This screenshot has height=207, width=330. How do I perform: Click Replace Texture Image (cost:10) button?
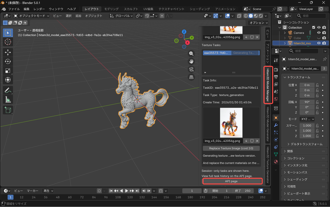pos(231,148)
